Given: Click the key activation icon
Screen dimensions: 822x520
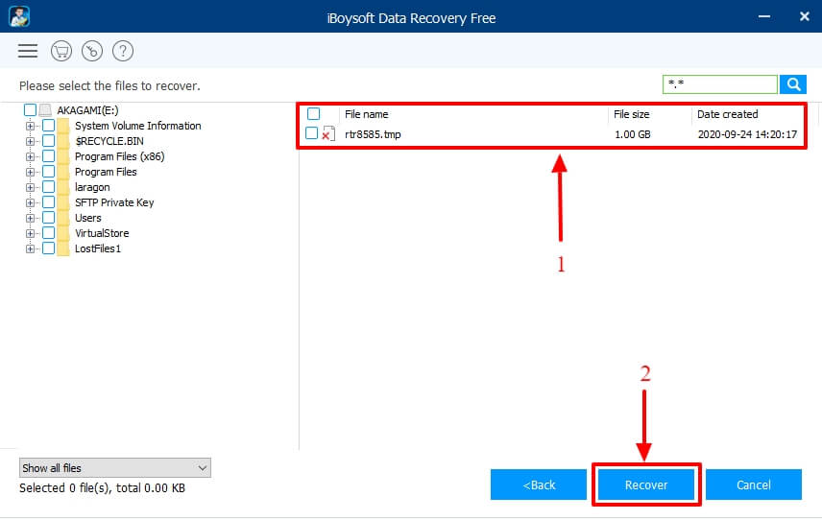Looking at the screenshot, I should (92, 51).
